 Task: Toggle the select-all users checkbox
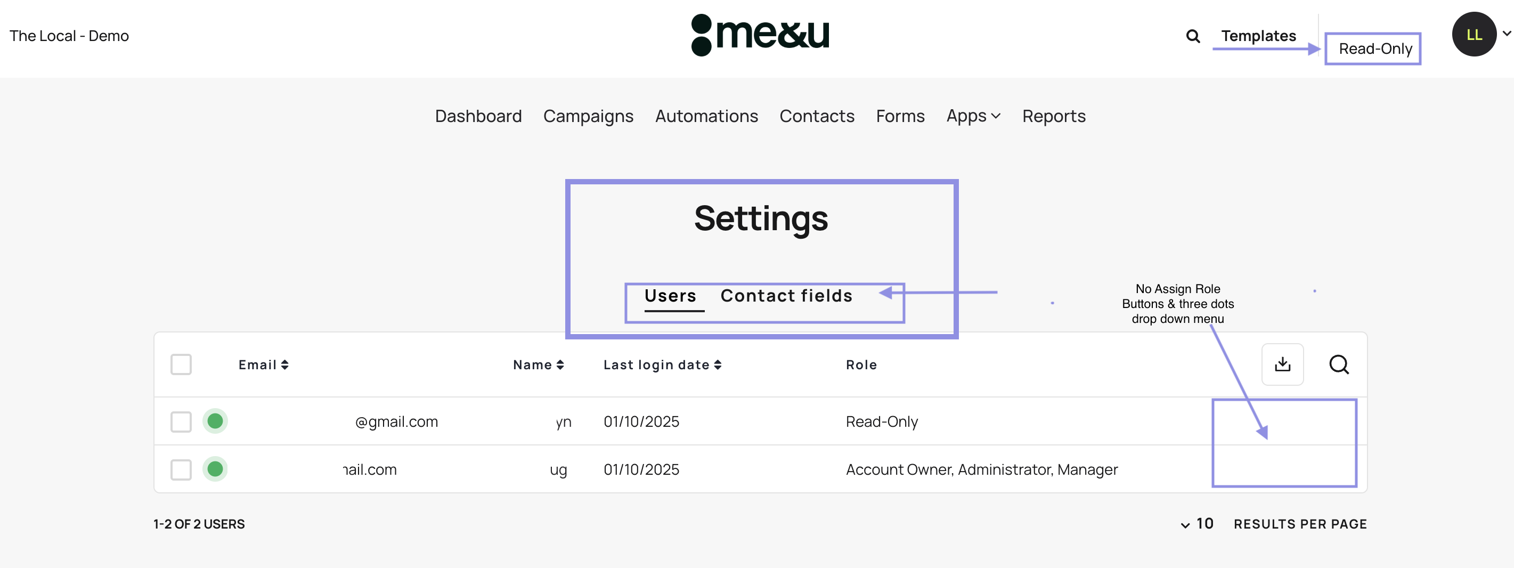click(x=181, y=364)
